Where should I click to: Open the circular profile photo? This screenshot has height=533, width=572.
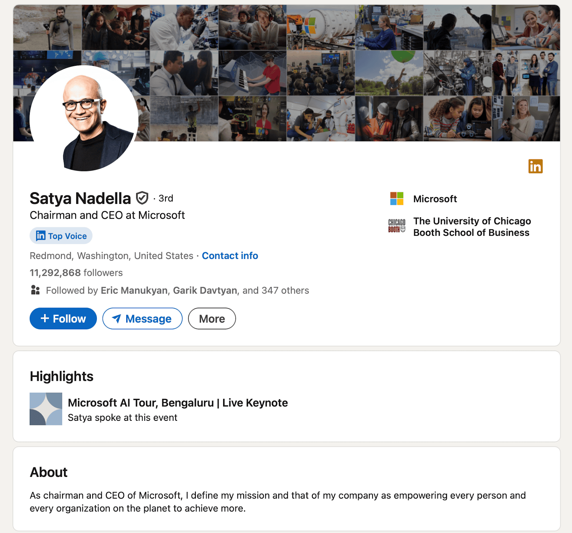pos(84,119)
